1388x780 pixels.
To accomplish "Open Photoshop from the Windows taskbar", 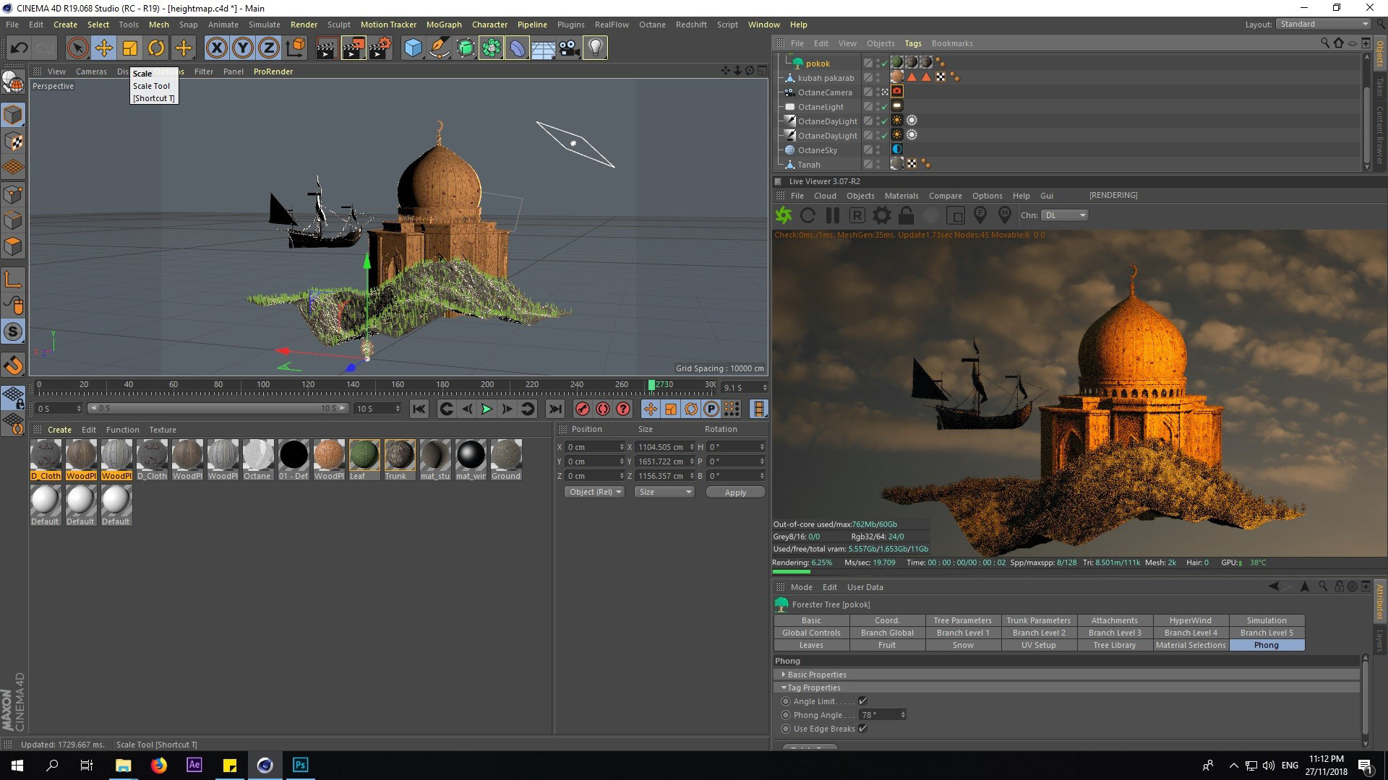I will tap(300, 765).
